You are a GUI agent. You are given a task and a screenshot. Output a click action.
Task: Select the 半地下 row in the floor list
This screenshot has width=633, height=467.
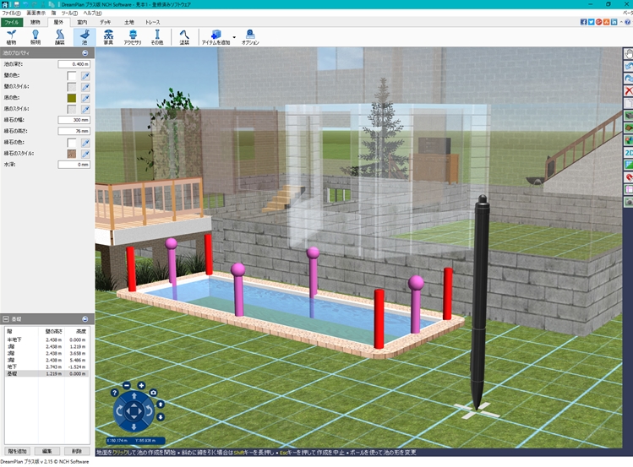[x=46, y=340]
